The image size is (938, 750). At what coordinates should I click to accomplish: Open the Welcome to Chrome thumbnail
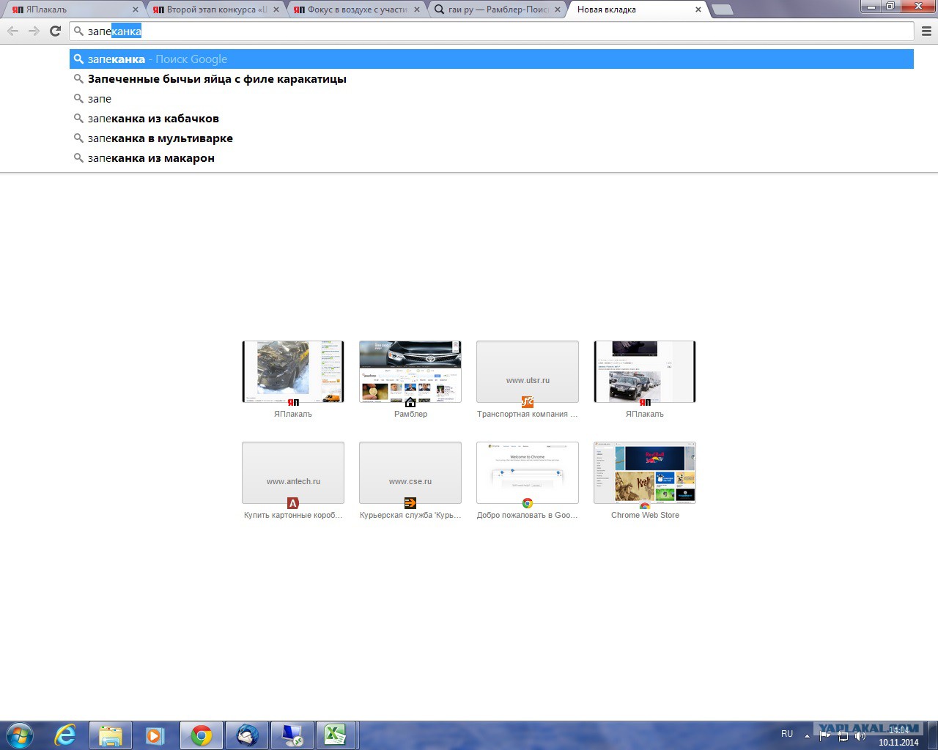528,472
